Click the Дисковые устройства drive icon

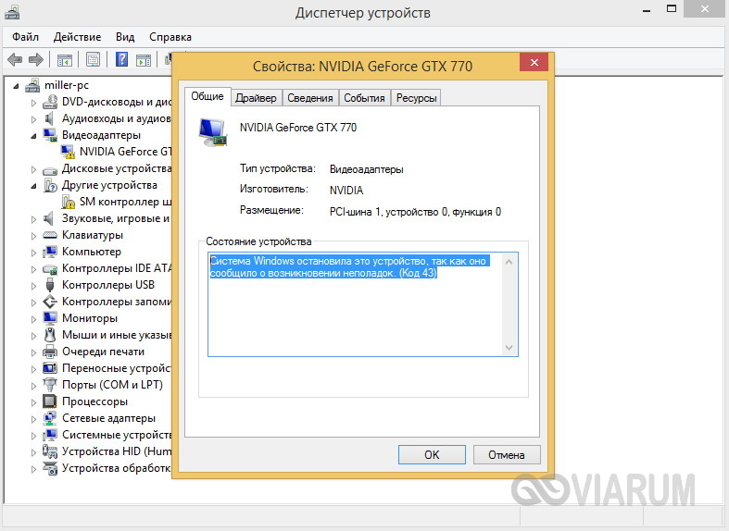pos(50,169)
